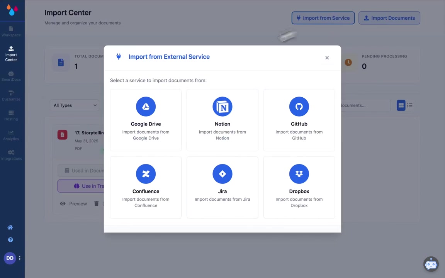Pick the GitHub service icon
Viewport: 445px width, 278px height.
point(299,107)
